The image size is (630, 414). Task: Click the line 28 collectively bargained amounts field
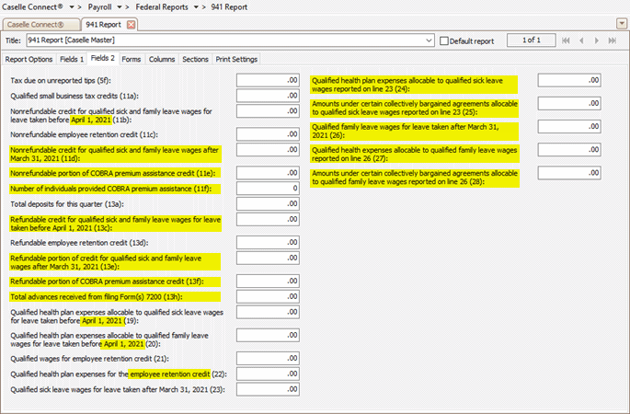(569, 173)
